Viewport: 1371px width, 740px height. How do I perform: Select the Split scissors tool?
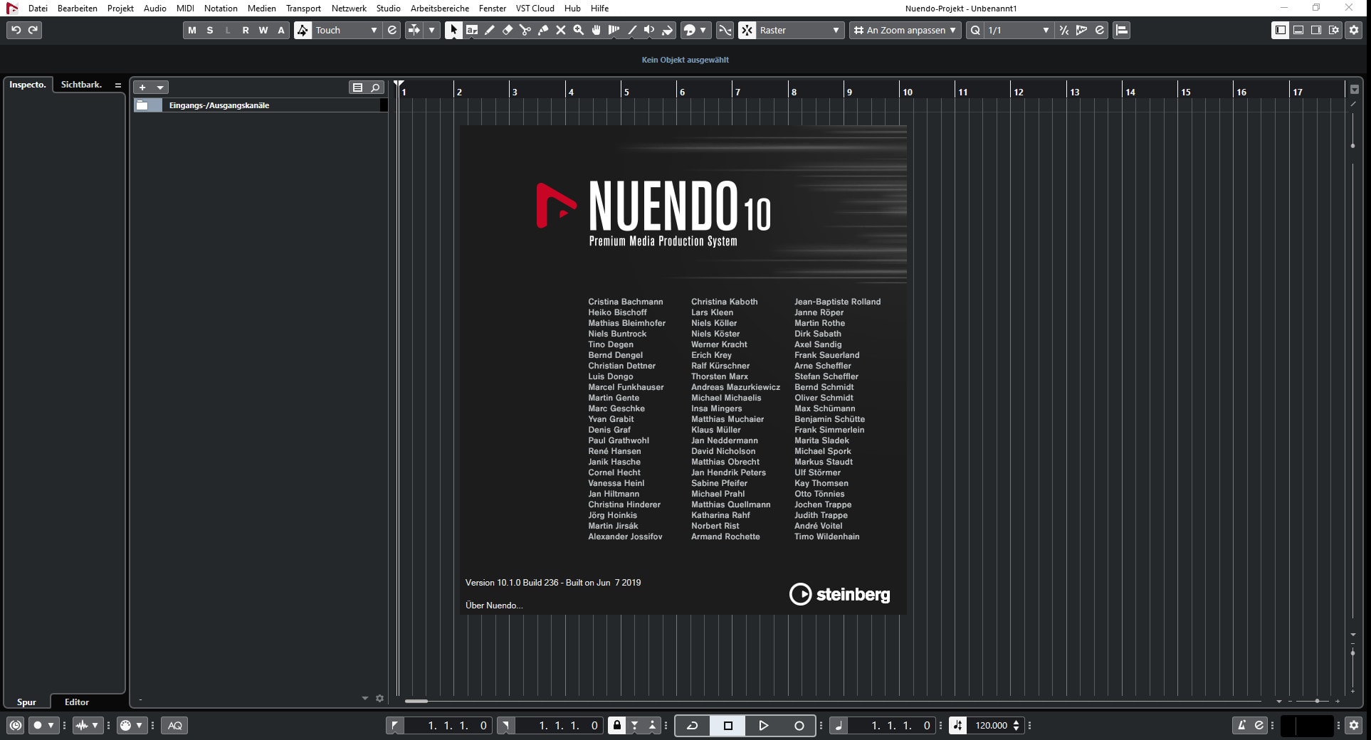(525, 30)
